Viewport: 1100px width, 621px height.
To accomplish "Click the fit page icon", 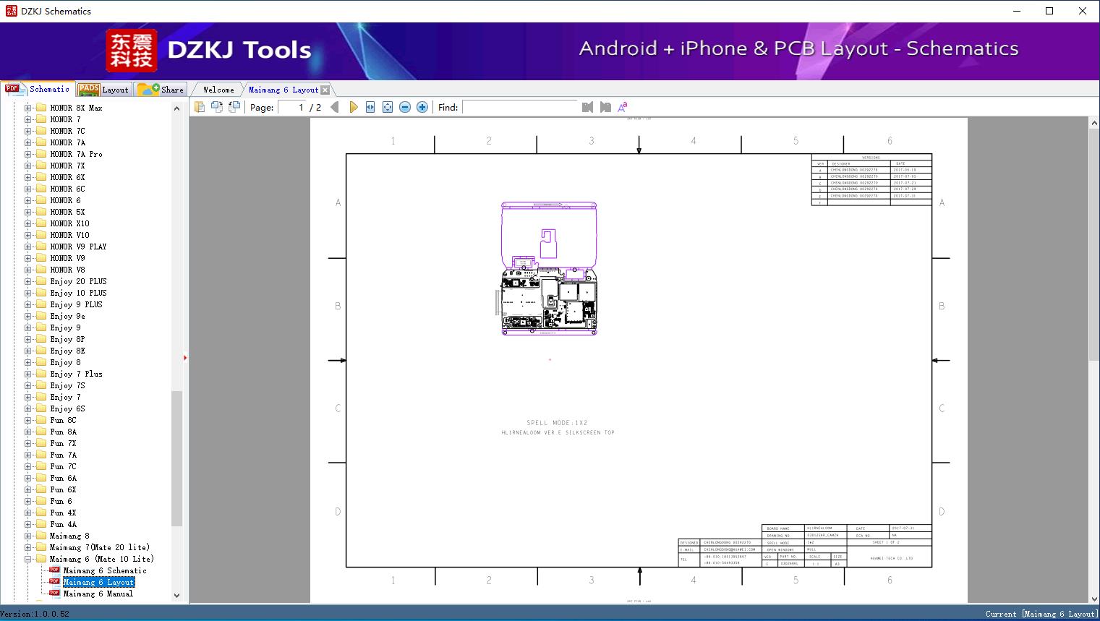I will 388,107.
